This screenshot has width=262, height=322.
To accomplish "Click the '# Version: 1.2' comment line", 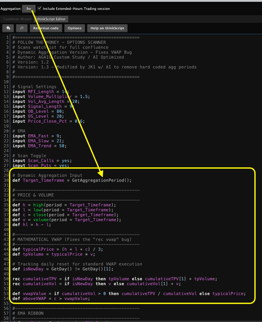I will tap(31, 62).
